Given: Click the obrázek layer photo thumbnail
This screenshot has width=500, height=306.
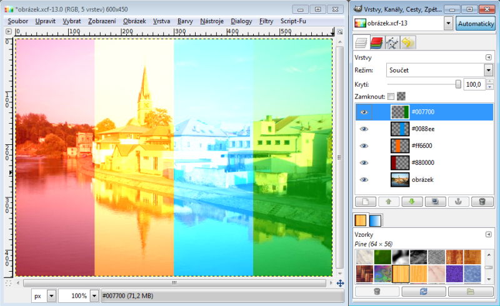Looking at the screenshot, I should click(x=400, y=180).
